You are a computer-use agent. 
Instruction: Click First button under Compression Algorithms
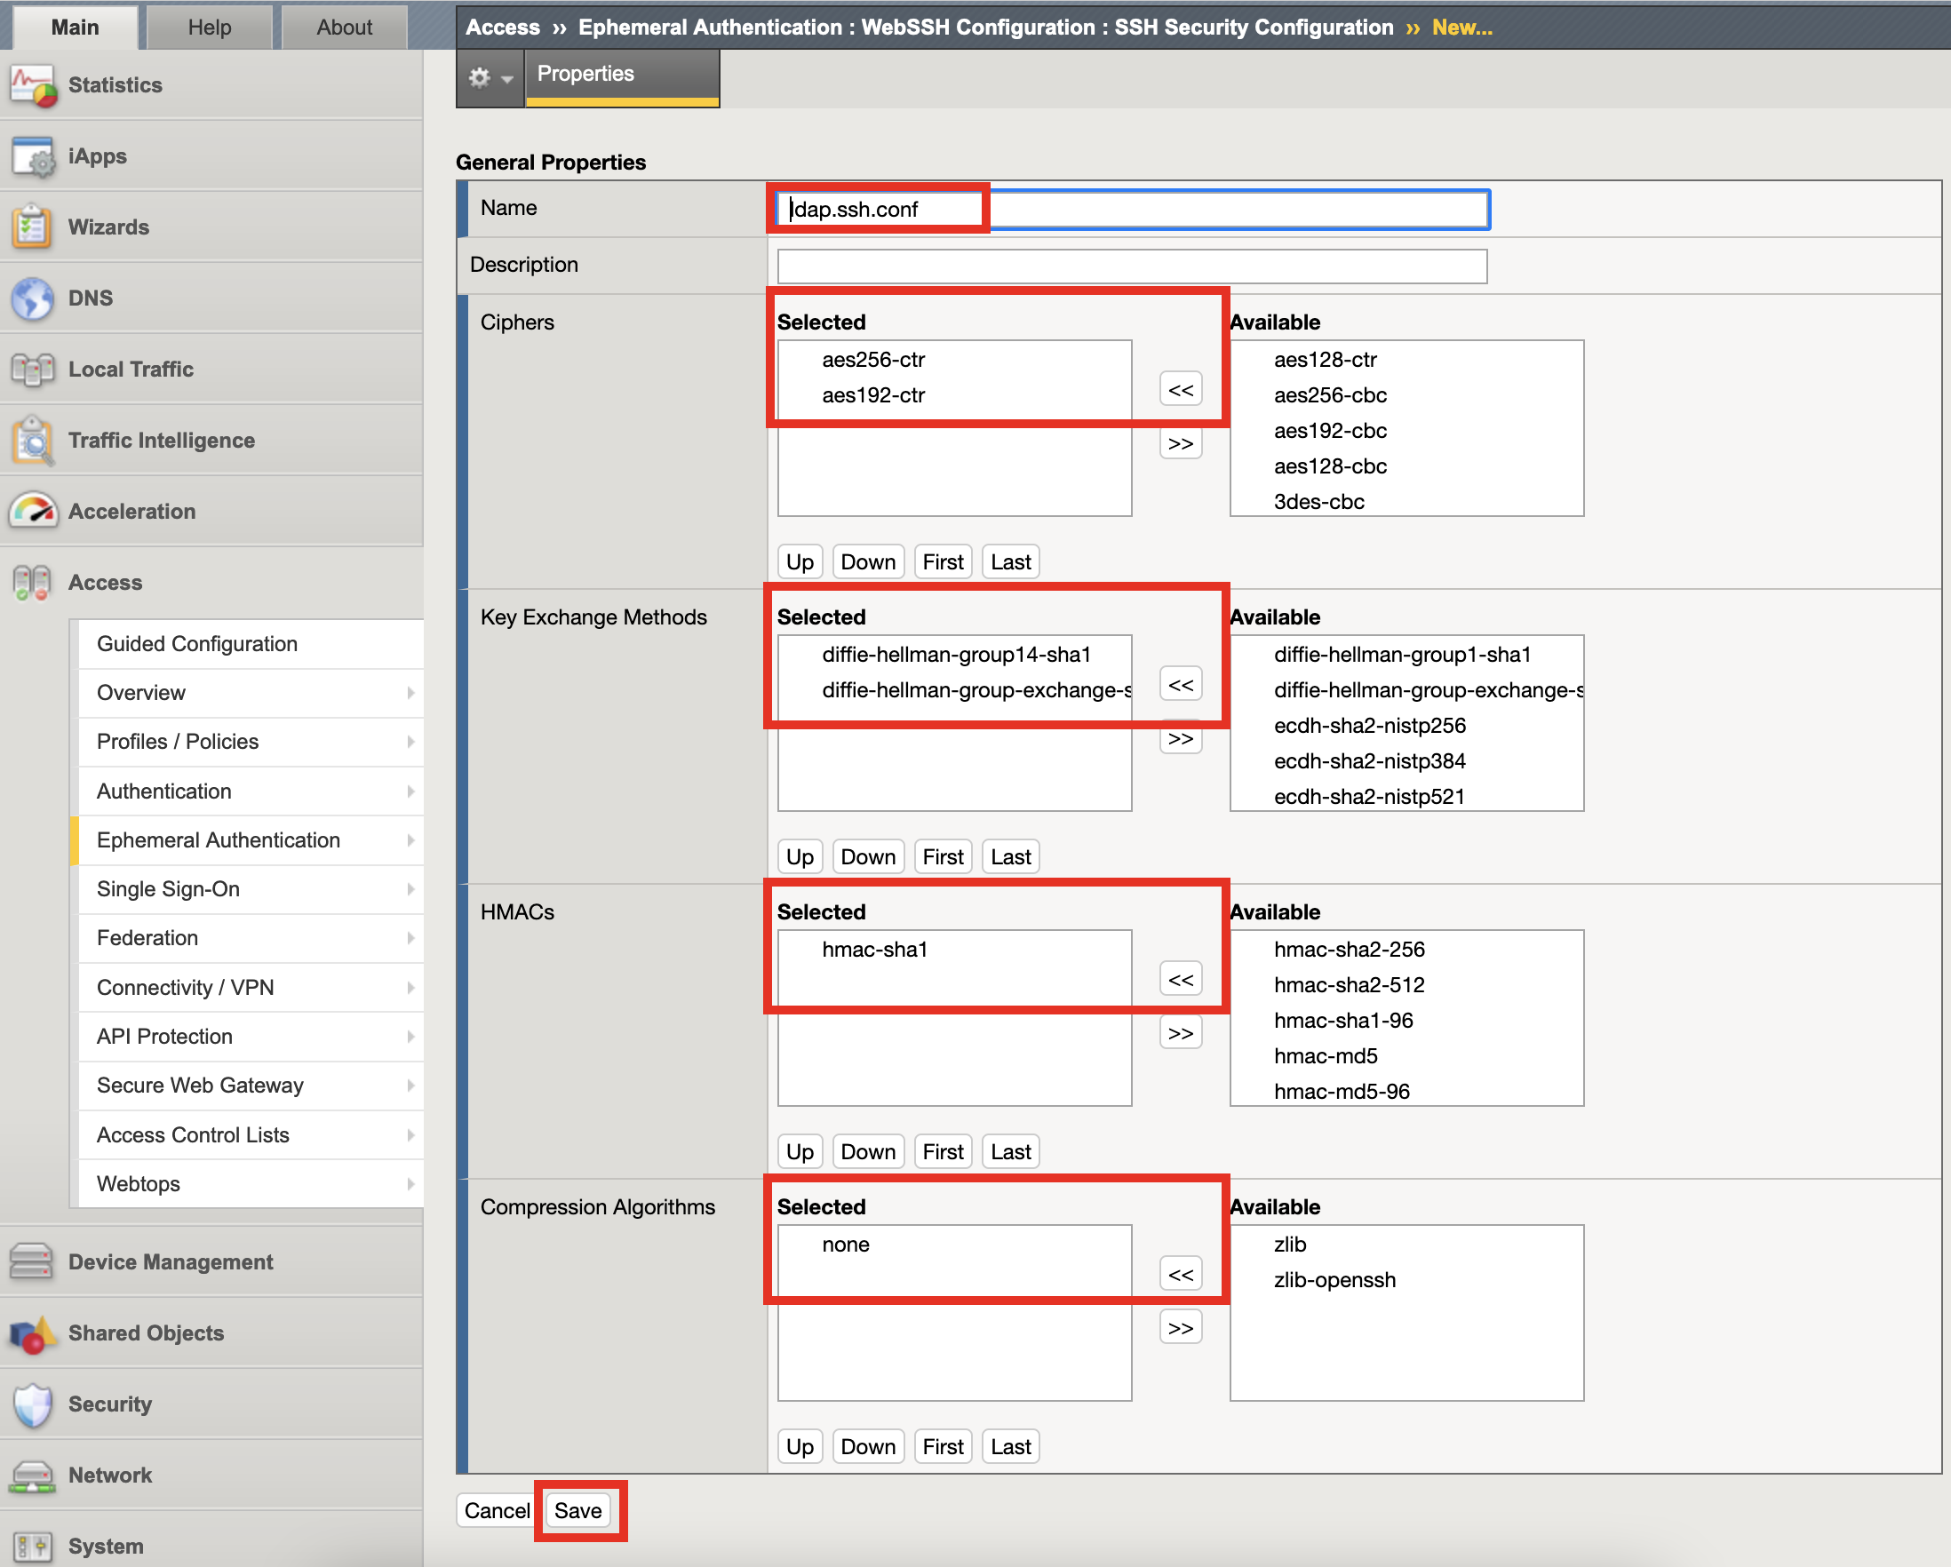pos(943,1447)
